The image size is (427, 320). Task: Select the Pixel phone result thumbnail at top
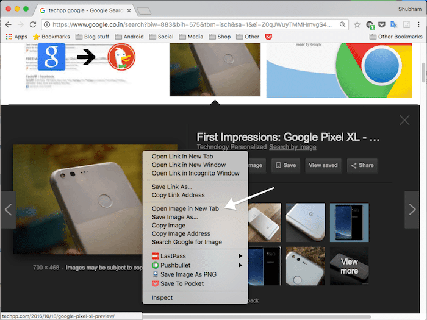(x=215, y=69)
